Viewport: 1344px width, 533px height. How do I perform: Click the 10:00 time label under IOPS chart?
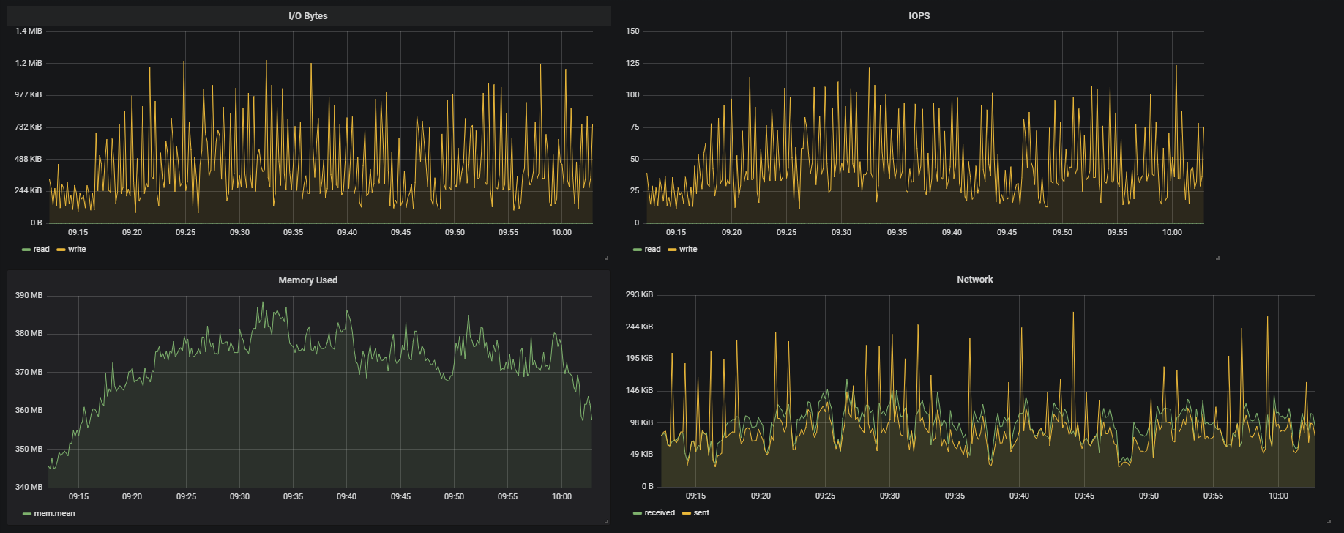tap(1172, 233)
